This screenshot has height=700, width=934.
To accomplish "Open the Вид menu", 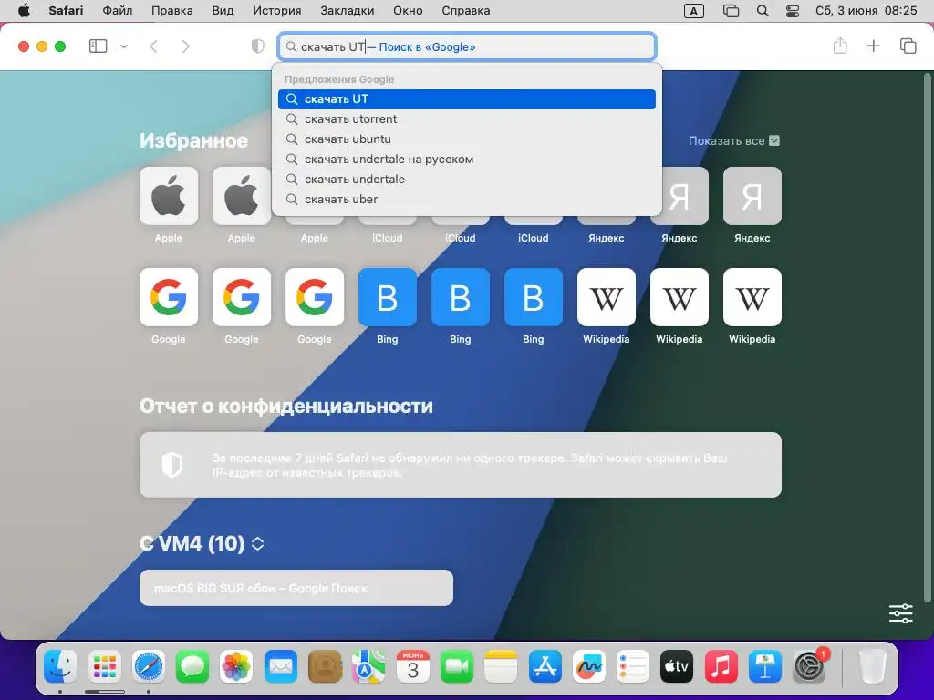I will click(x=223, y=11).
